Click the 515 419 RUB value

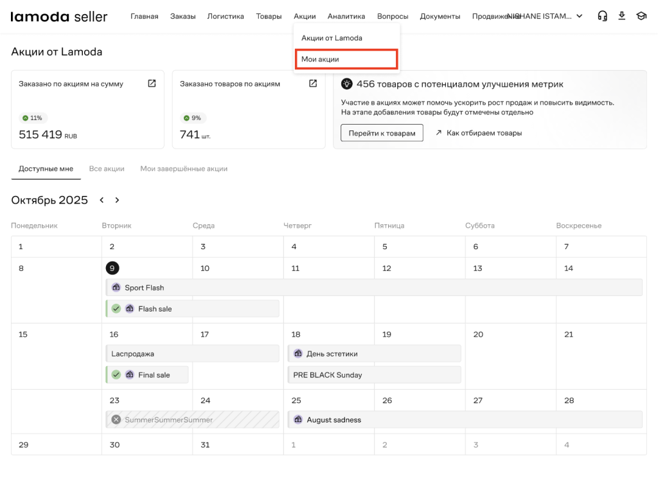point(48,134)
